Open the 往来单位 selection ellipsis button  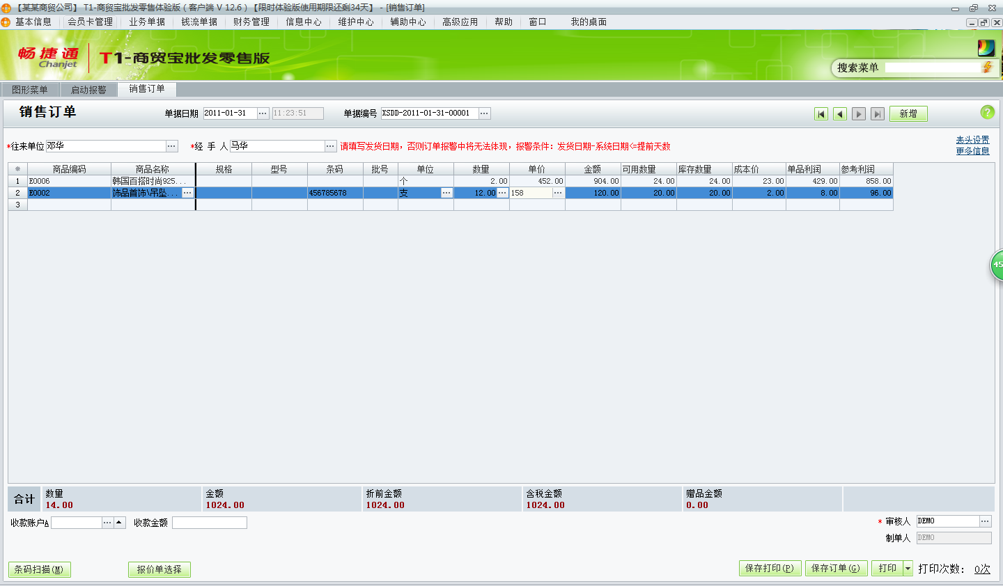(171, 146)
